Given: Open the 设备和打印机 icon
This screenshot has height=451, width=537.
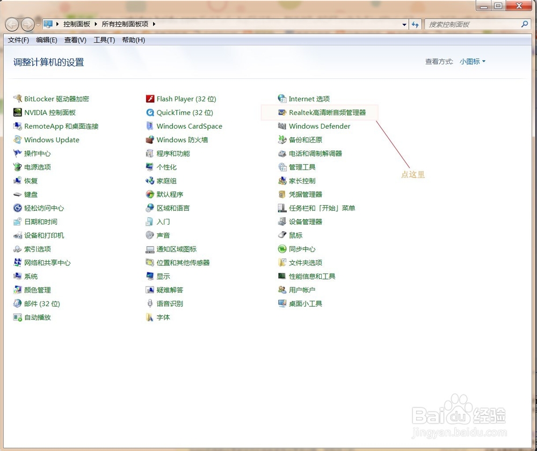Looking at the screenshot, I should click(x=18, y=235).
